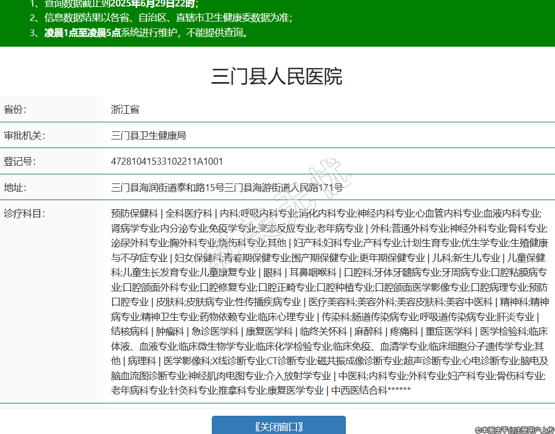Click the 本图由平台注册用户上传 caption
555x434 pixels.
[514, 430]
